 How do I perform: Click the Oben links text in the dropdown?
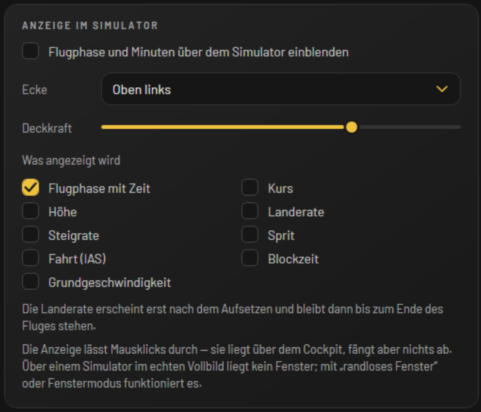142,90
